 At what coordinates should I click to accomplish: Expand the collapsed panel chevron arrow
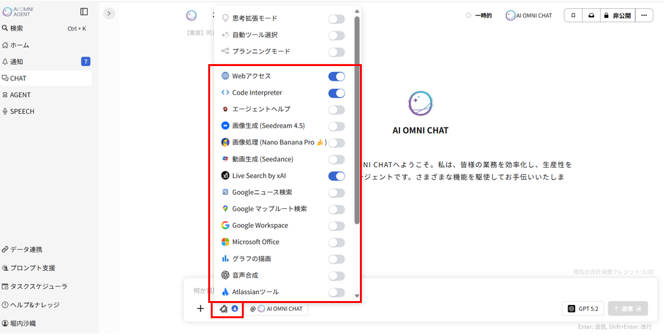pos(109,13)
